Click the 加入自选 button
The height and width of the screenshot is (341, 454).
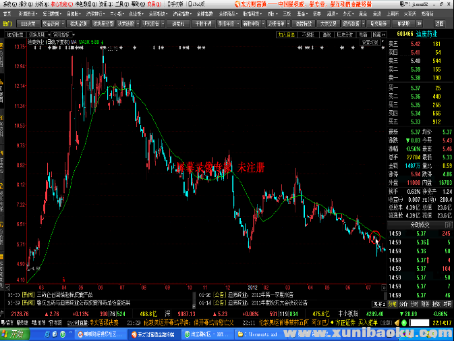(x=285, y=33)
